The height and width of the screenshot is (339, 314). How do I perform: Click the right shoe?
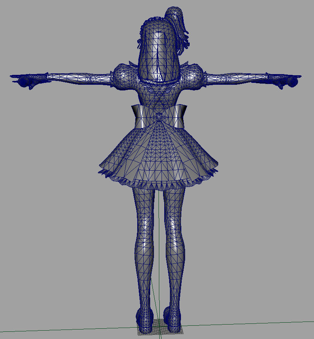(172, 320)
